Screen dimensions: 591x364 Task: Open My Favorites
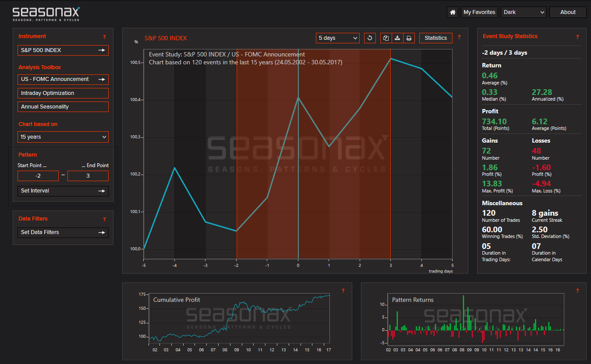[479, 12]
